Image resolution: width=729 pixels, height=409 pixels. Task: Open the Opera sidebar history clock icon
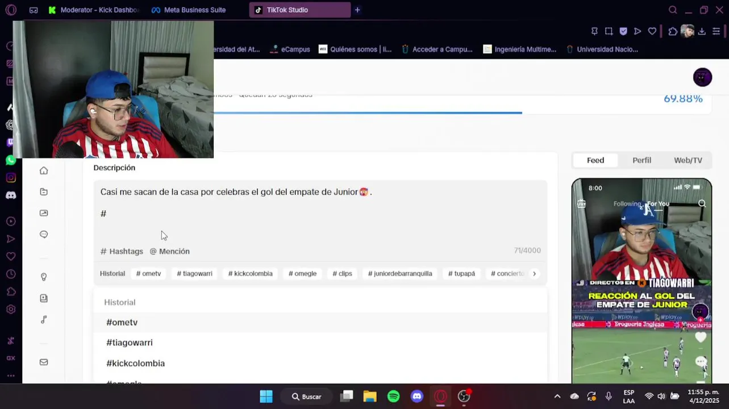point(11,274)
